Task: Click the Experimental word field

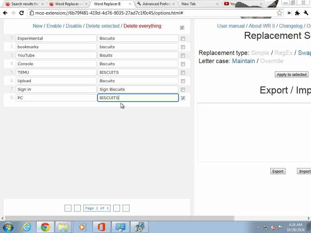Action: [56, 39]
